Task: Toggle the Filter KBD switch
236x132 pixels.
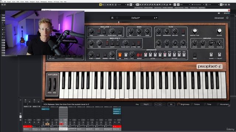Action: 183,32
